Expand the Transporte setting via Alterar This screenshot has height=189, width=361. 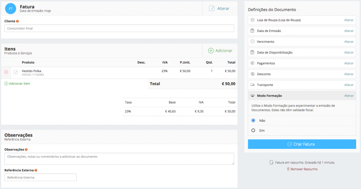(x=349, y=85)
